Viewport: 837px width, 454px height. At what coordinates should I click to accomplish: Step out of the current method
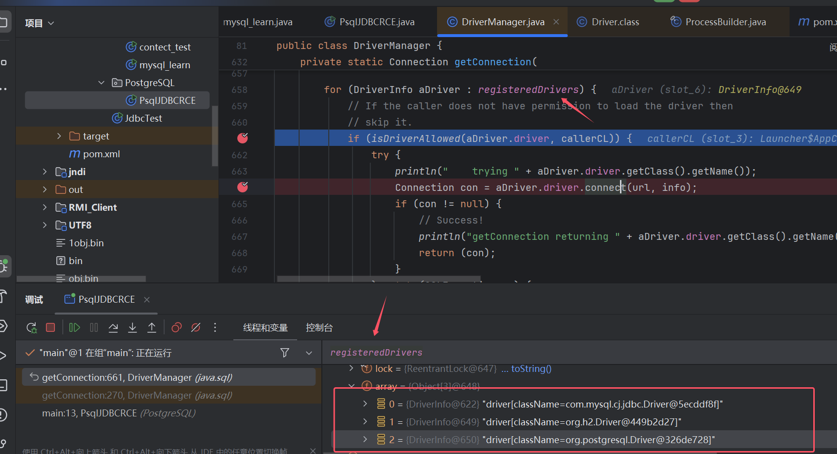[x=152, y=327]
